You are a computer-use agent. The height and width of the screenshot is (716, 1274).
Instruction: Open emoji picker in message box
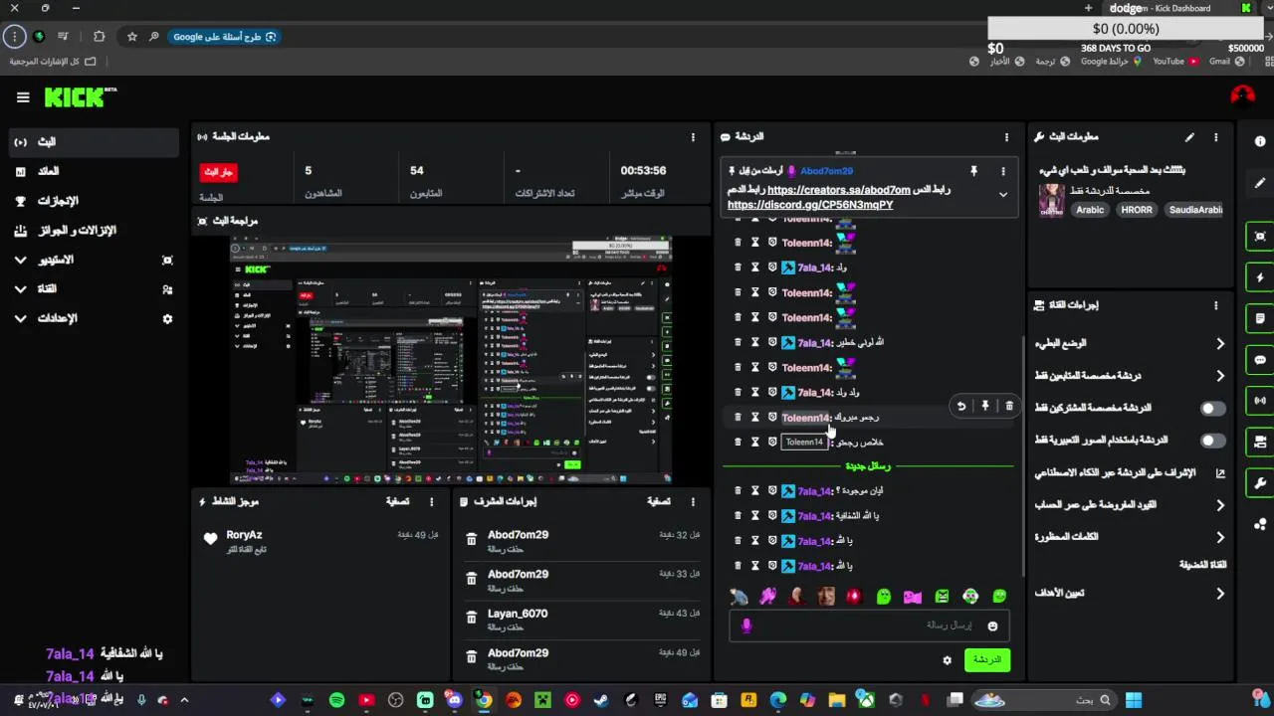click(992, 626)
